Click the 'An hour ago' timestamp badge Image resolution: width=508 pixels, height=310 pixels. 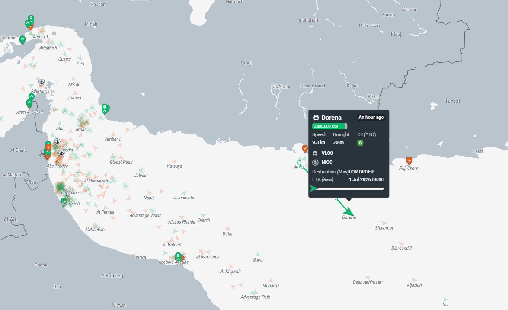click(x=371, y=117)
